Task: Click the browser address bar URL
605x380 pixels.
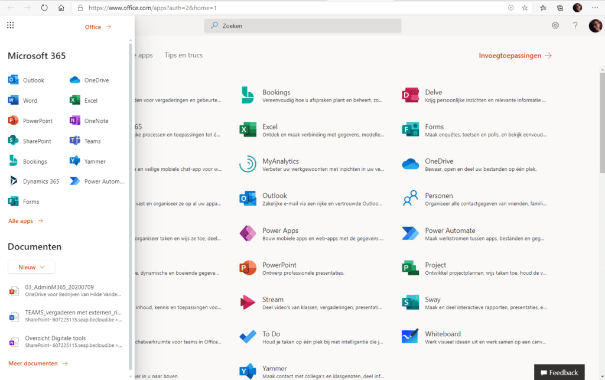Action: pos(152,8)
